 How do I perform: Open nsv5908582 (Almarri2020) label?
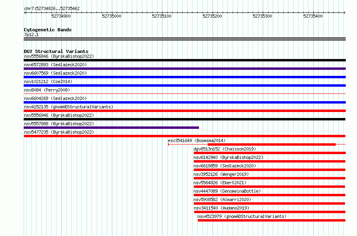click(x=222, y=199)
